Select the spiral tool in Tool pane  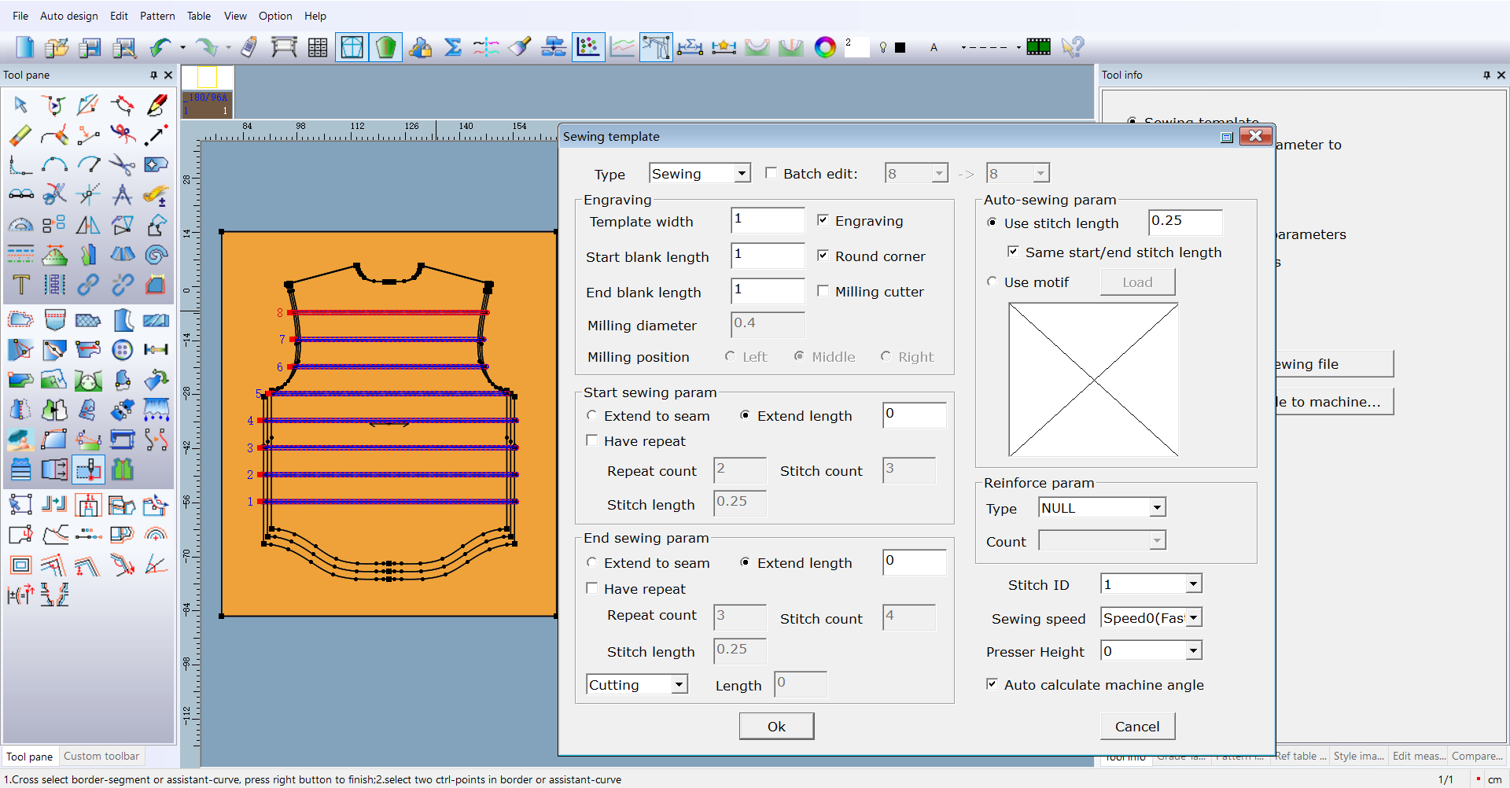pos(157,255)
